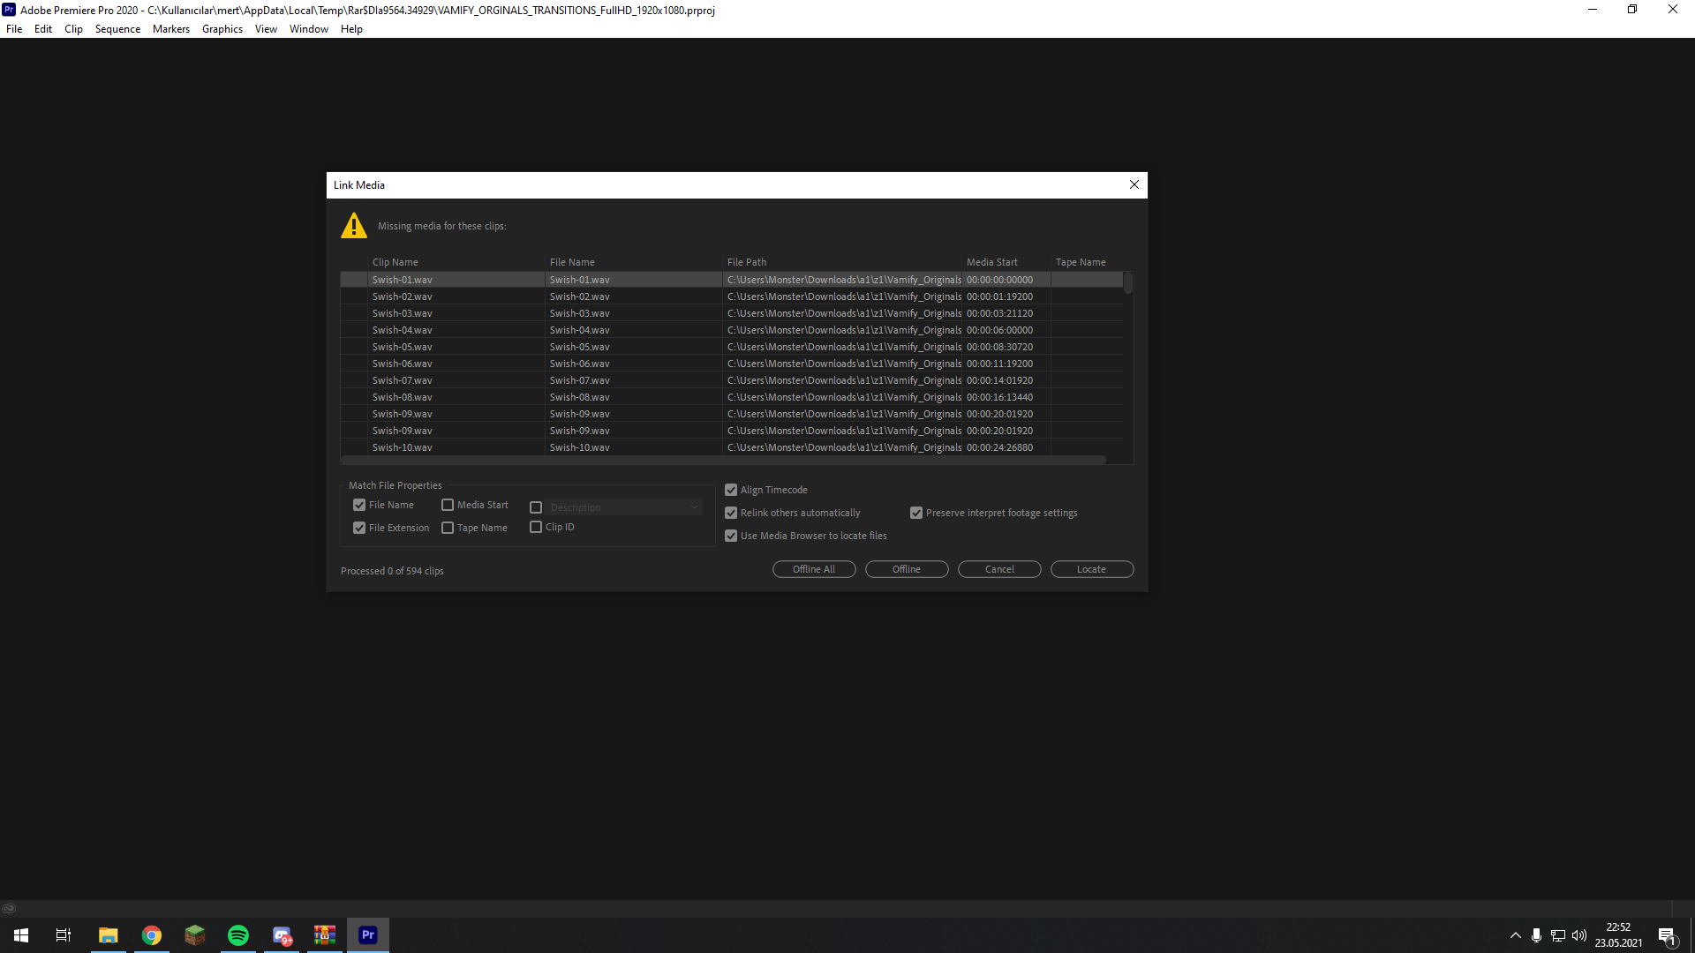Image resolution: width=1695 pixels, height=953 pixels.
Task: Toggle Use Media Browser to locate files
Action: (731, 536)
